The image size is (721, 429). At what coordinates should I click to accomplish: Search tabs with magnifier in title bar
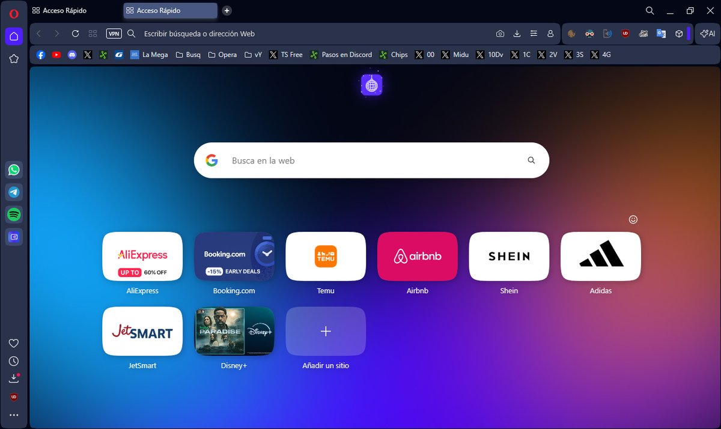[650, 10]
